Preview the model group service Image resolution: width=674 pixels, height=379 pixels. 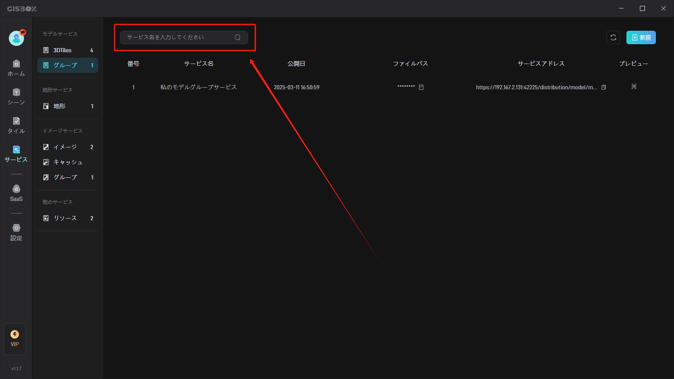point(634,86)
